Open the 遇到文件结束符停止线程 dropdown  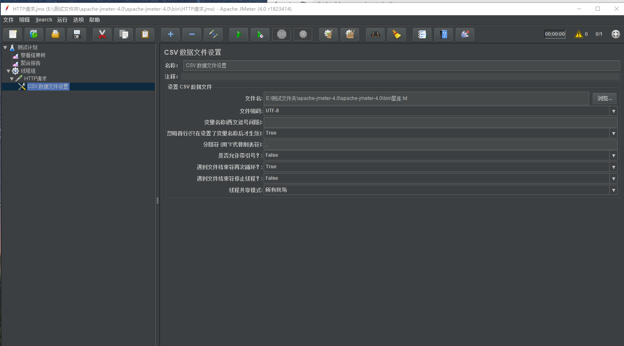pos(441,178)
